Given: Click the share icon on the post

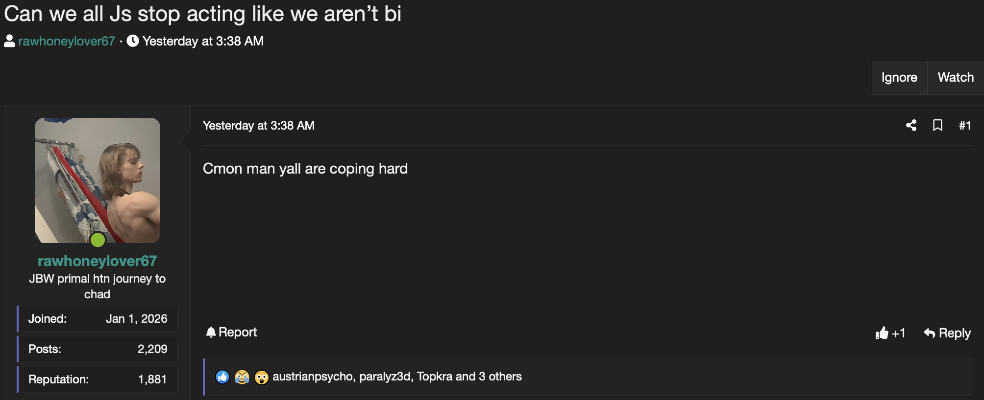Looking at the screenshot, I should pos(911,126).
